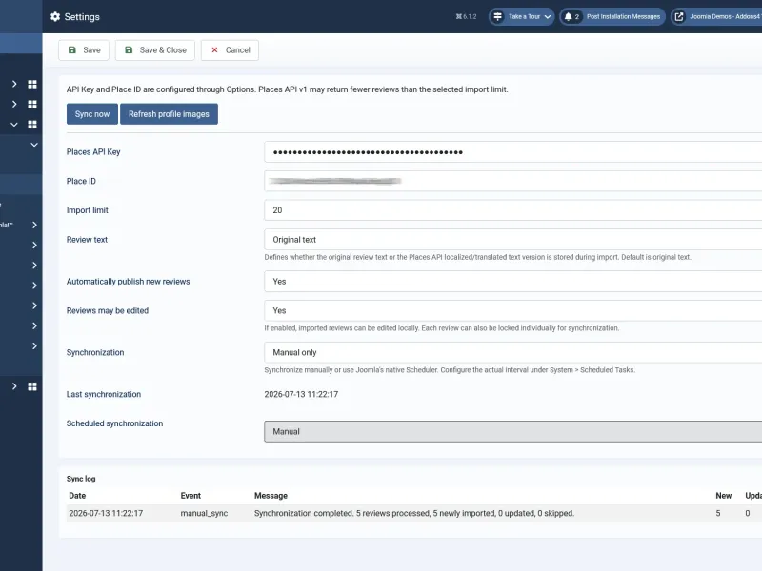
Task: Click the Sync log heading
Action: [x=81, y=479]
